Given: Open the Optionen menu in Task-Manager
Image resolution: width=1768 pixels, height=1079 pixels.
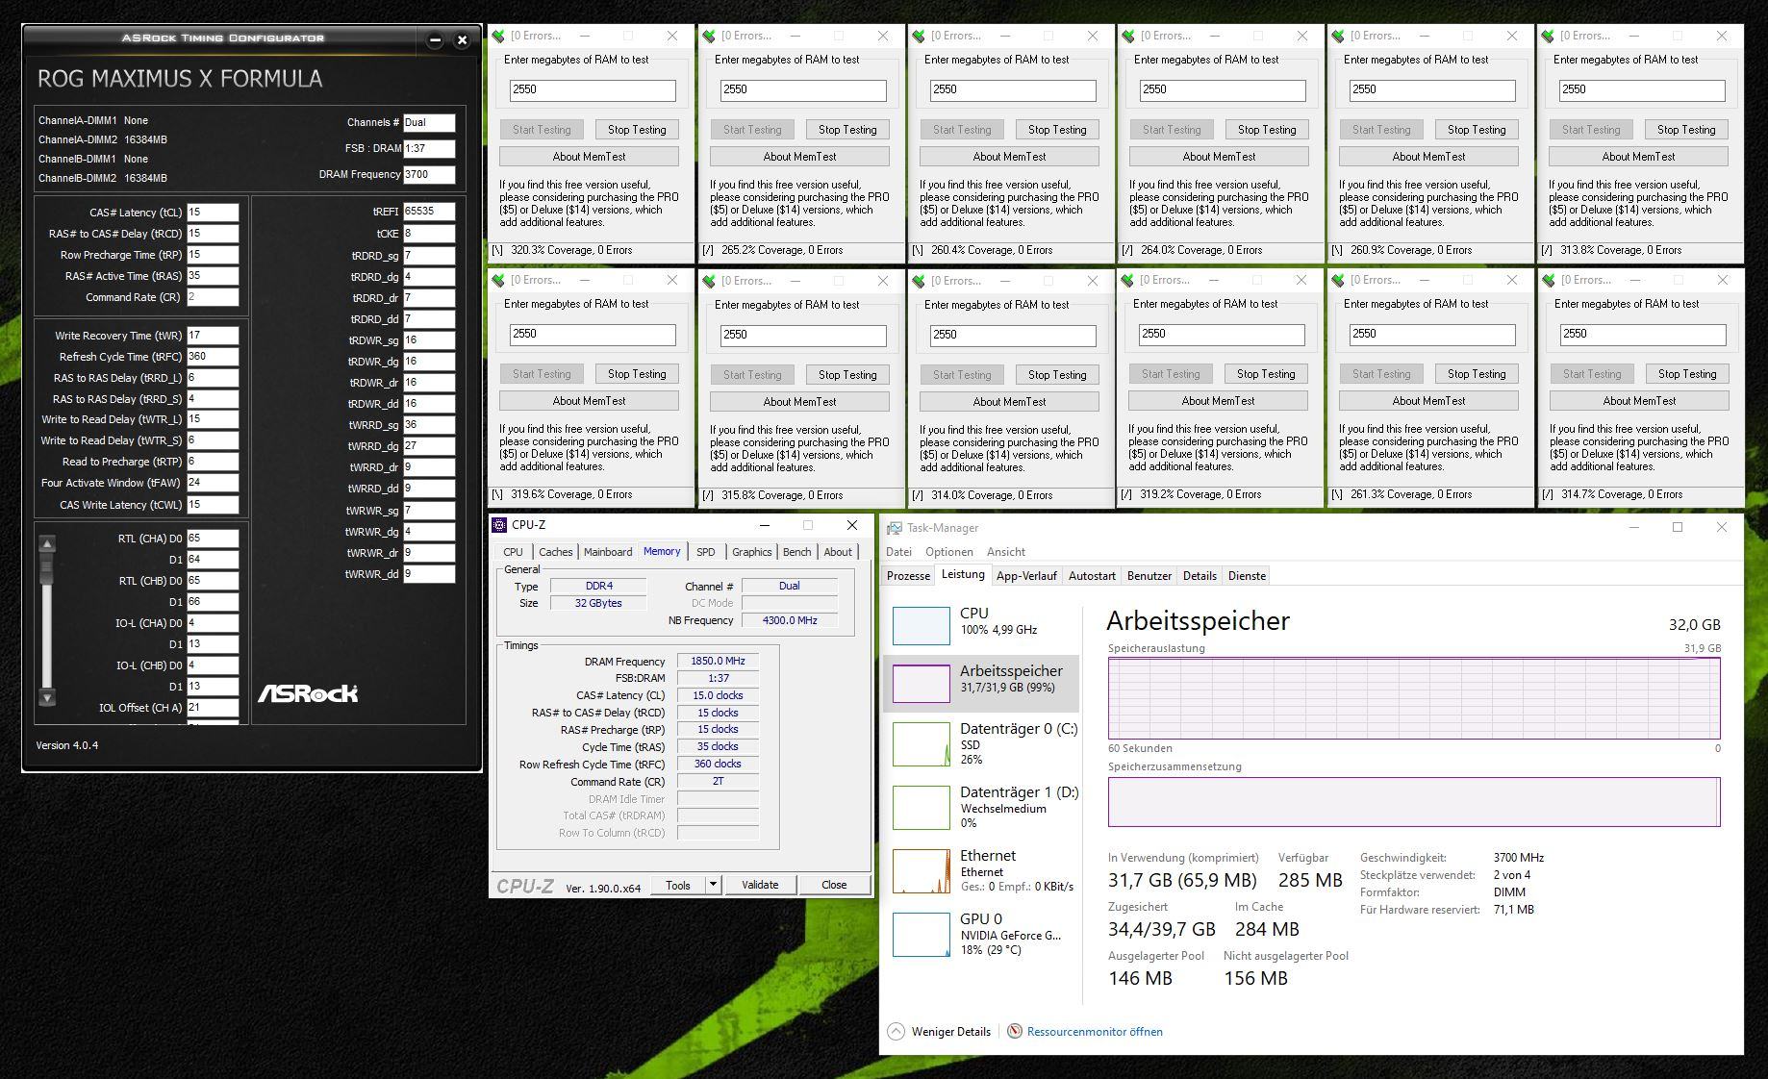Looking at the screenshot, I should [x=949, y=552].
